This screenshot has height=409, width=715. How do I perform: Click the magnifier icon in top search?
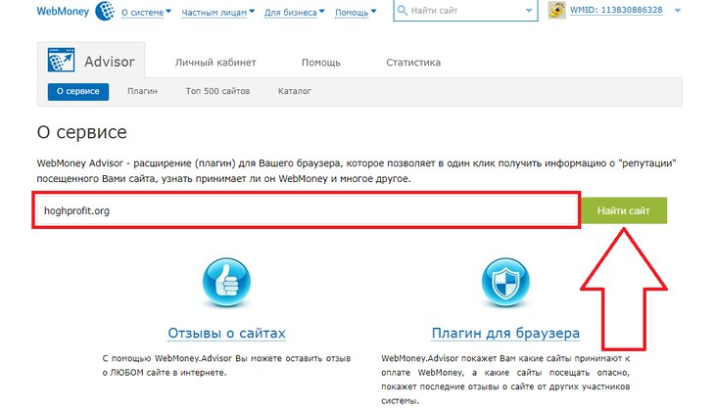(x=403, y=10)
